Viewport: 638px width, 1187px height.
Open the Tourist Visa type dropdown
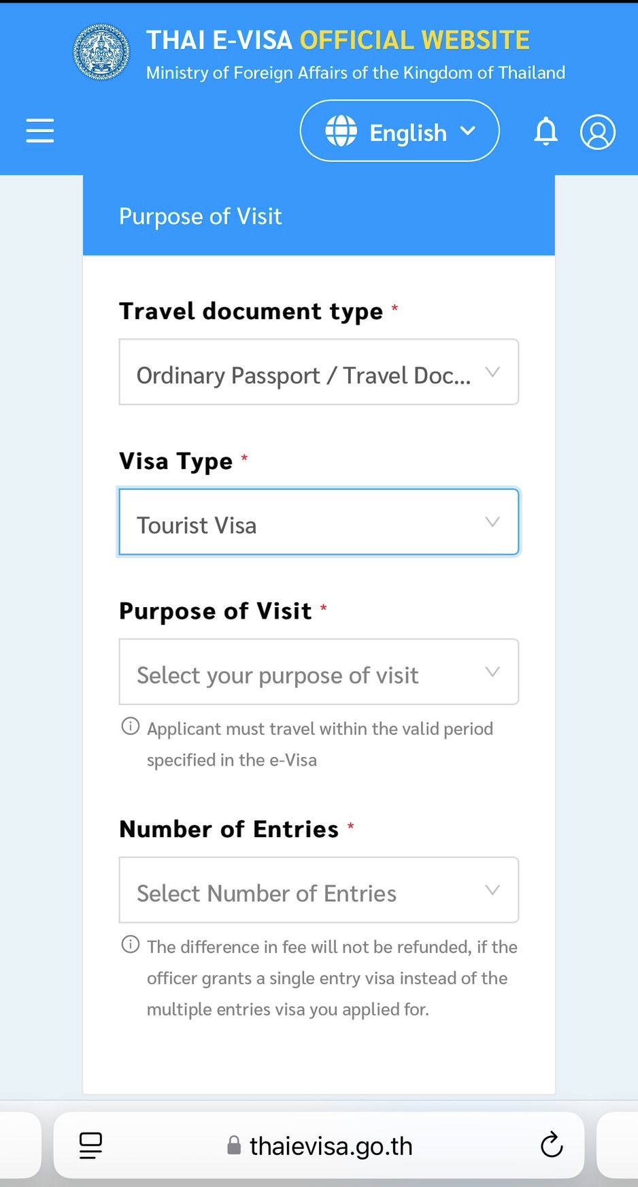[318, 522]
